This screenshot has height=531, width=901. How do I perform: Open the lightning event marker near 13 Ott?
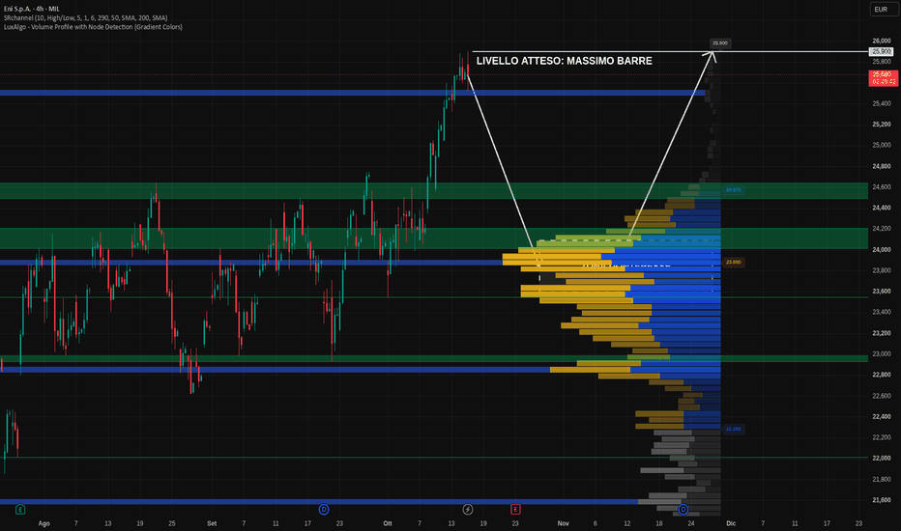pos(468,509)
